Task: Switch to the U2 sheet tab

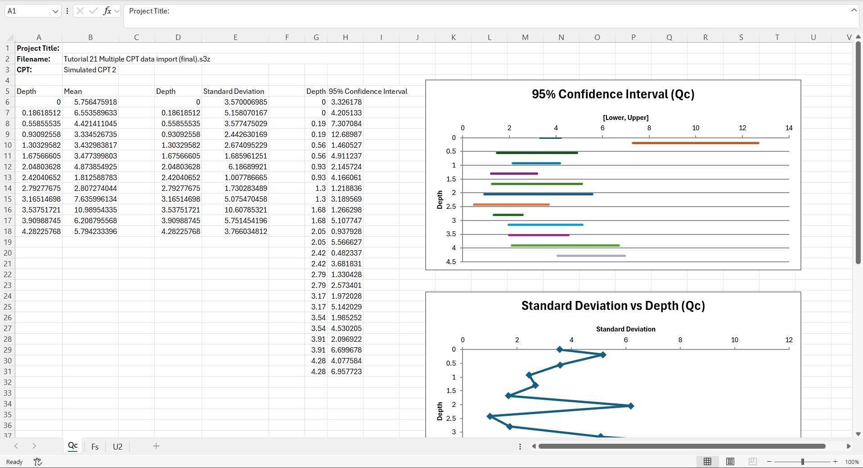Action: 117,446
